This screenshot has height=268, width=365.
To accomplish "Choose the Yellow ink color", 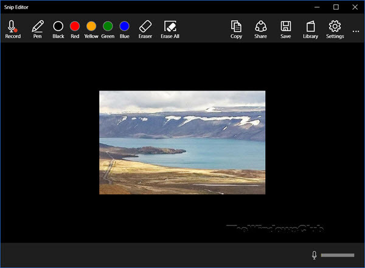I will [91, 29].
